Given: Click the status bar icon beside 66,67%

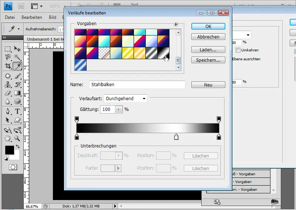Looking at the screenshot, I should (x=45, y=206).
